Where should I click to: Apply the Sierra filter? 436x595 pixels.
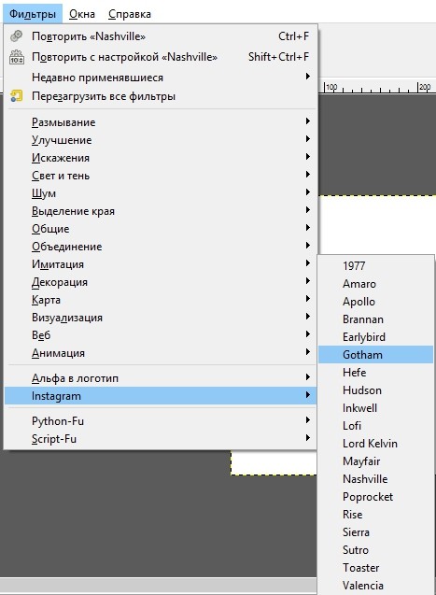coord(375,532)
